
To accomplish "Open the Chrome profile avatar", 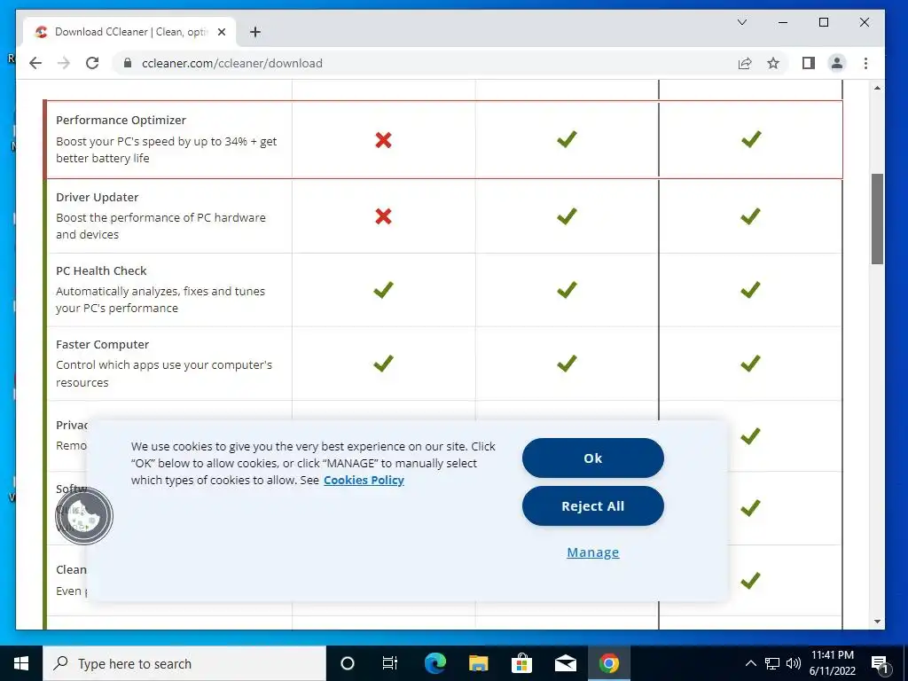I will tap(837, 63).
